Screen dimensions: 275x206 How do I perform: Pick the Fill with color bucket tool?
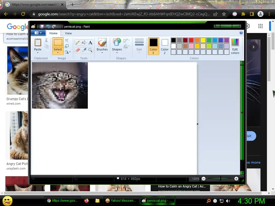tap(84, 43)
